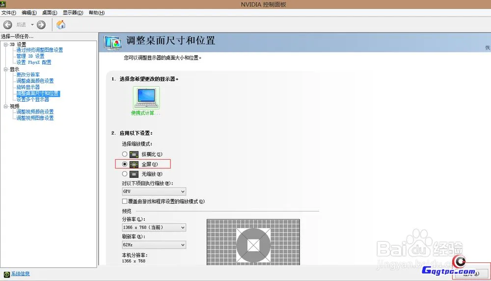This screenshot has height=281, width=491.
Task: Open the 帮助(H) menu
Action: (96, 13)
